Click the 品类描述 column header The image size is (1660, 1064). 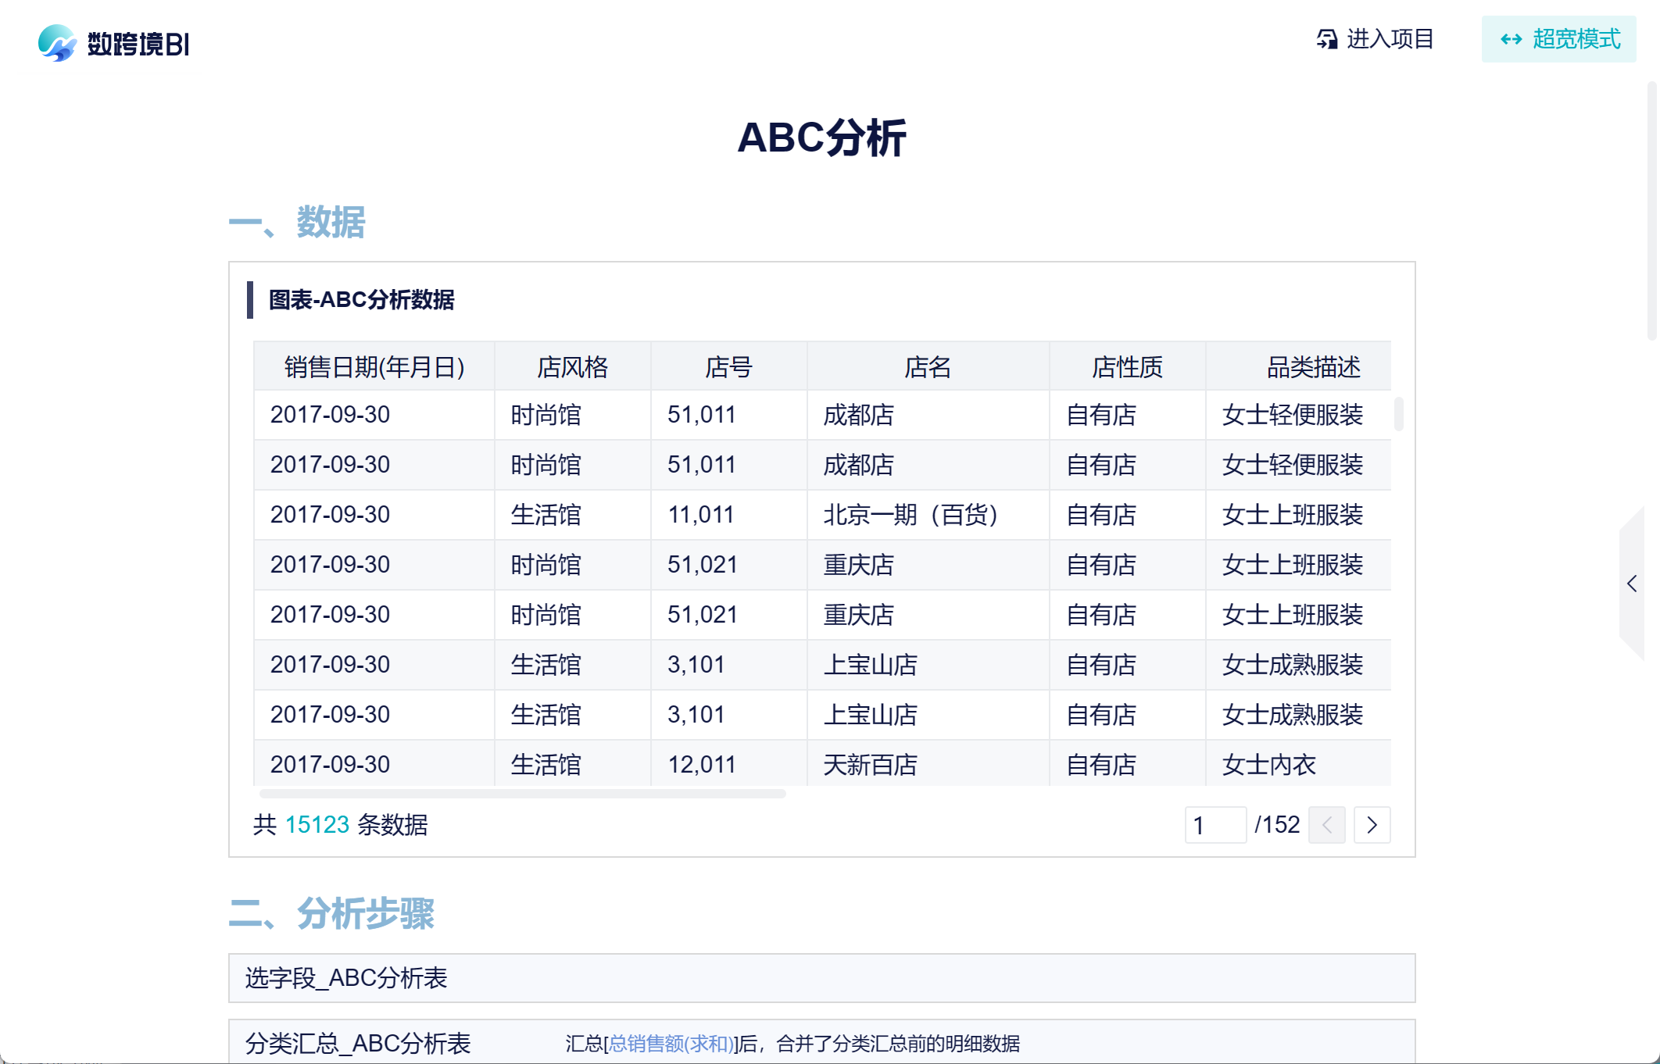click(x=1313, y=366)
